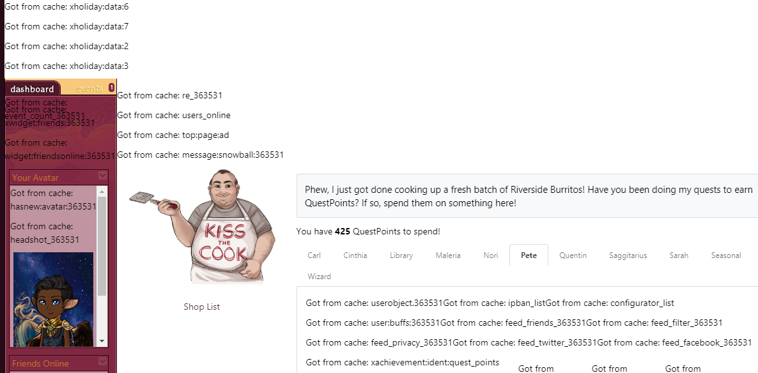
Task: Click the avatar panel scrollbar thumb
Action: pos(102,246)
